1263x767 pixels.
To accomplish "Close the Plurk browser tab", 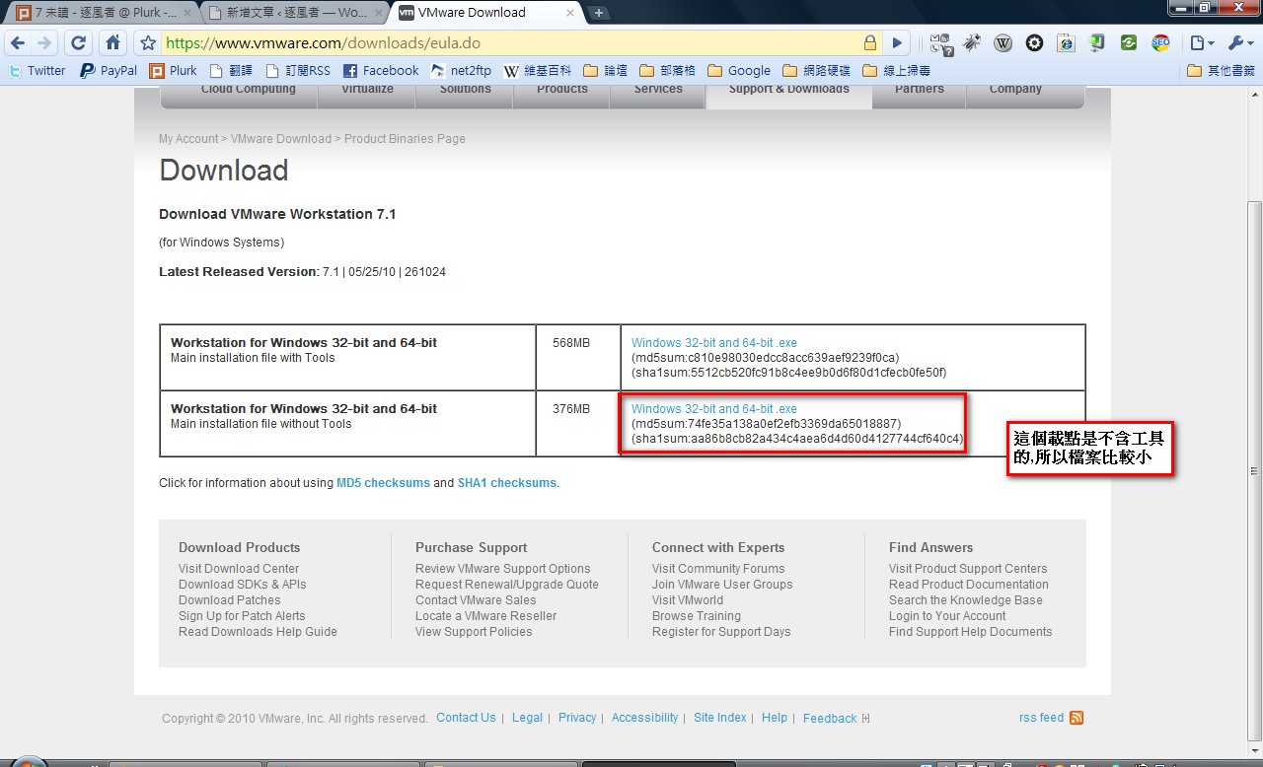I will (x=186, y=14).
